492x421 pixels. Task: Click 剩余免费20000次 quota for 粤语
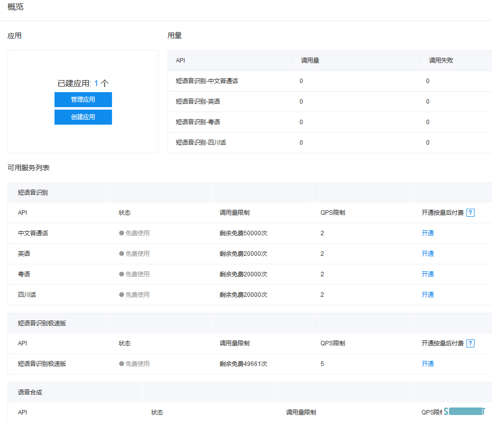[243, 274]
